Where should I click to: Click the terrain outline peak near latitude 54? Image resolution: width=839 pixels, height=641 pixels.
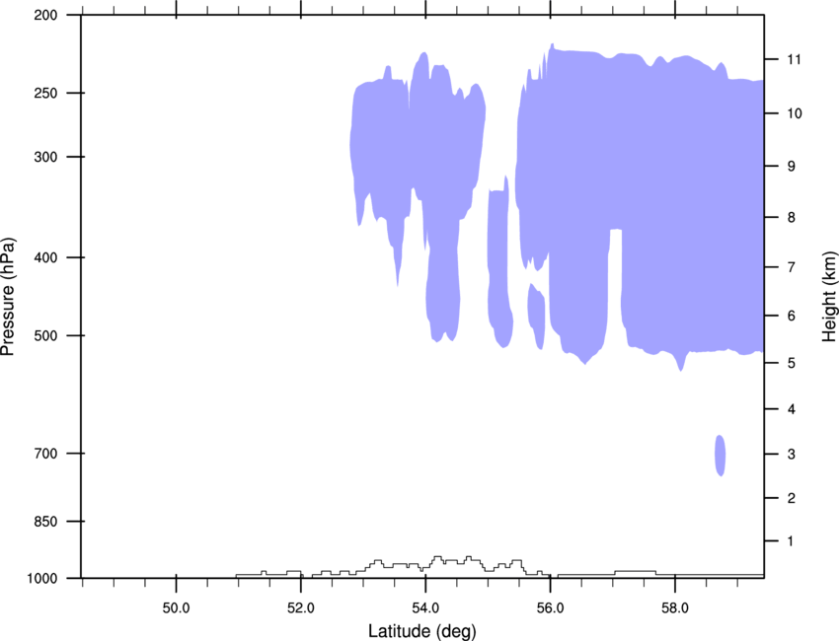click(437, 559)
